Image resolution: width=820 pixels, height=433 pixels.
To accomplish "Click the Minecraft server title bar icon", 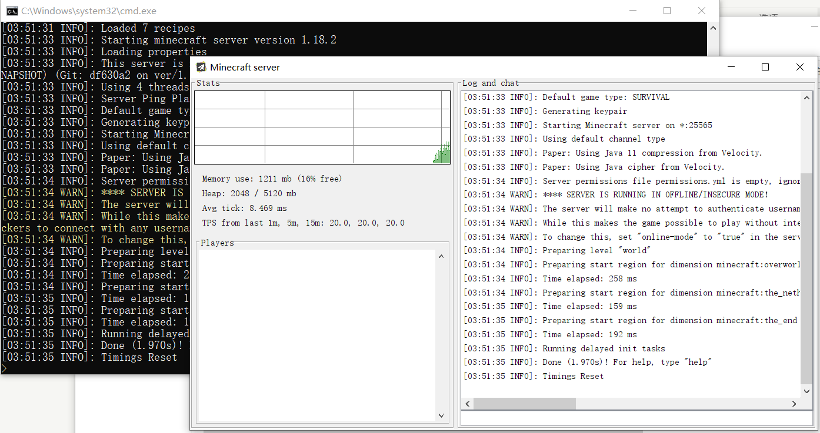I will click(201, 67).
